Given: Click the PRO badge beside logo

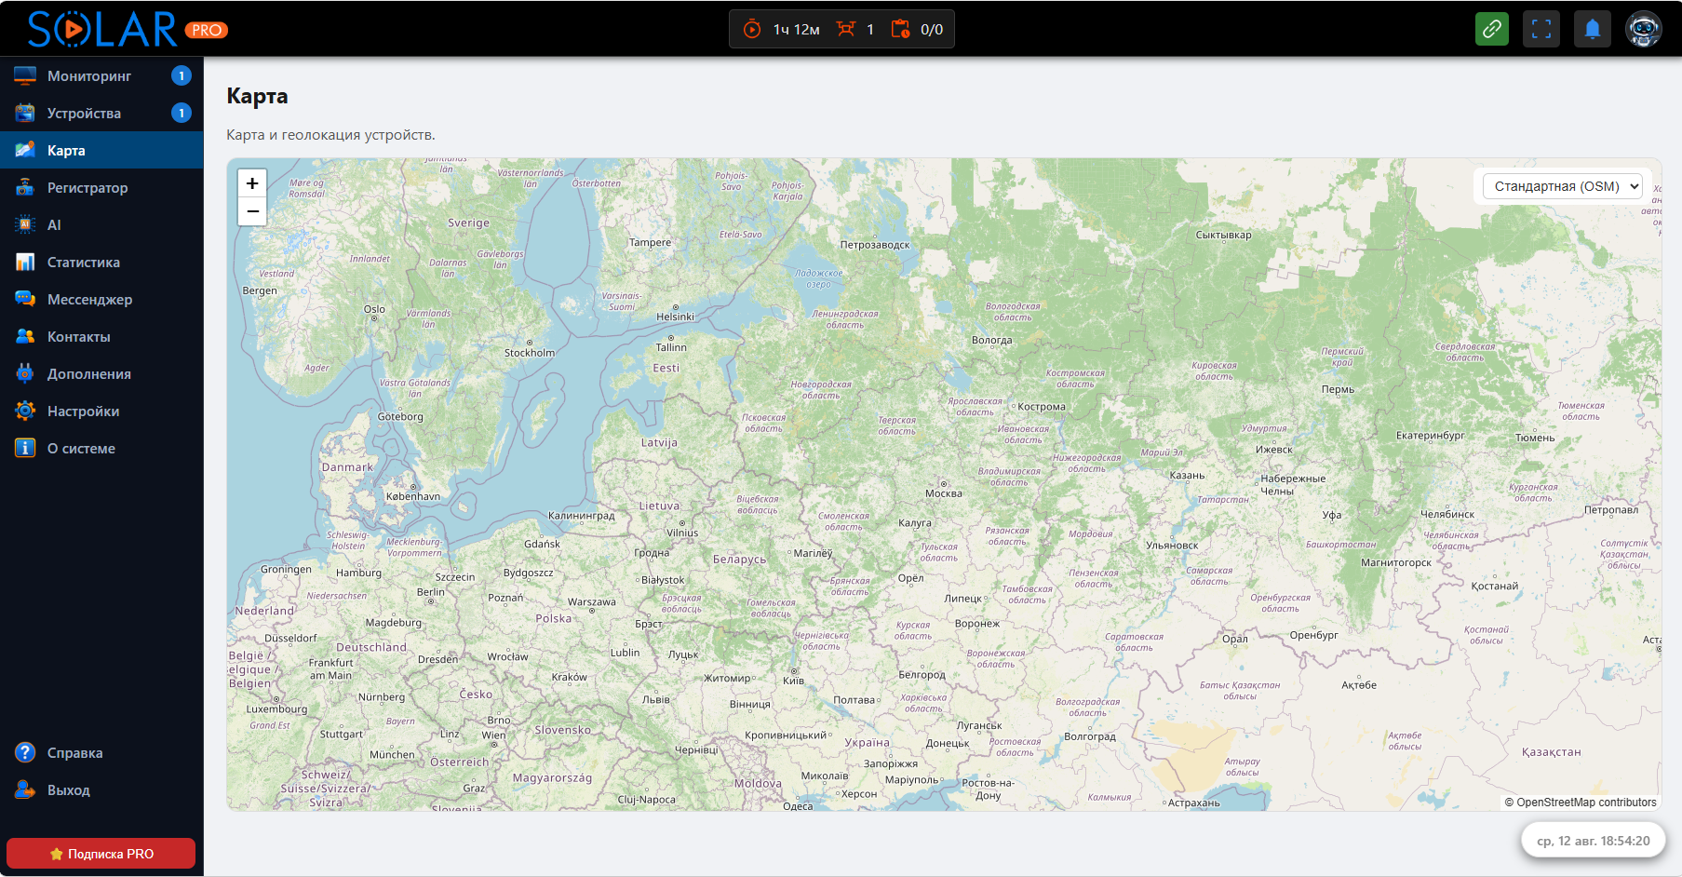Looking at the screenshot, I should point(207,30).
